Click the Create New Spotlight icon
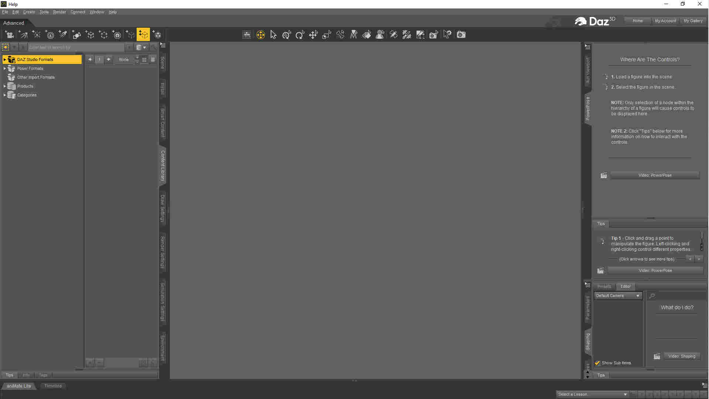 point(63,35)
